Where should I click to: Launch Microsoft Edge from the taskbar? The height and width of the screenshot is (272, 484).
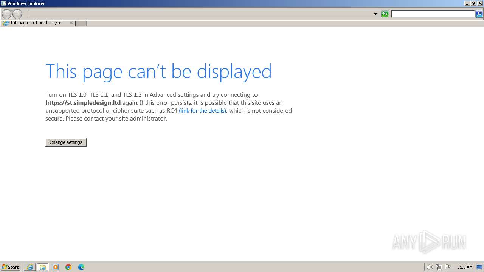[x=81, y=267]
